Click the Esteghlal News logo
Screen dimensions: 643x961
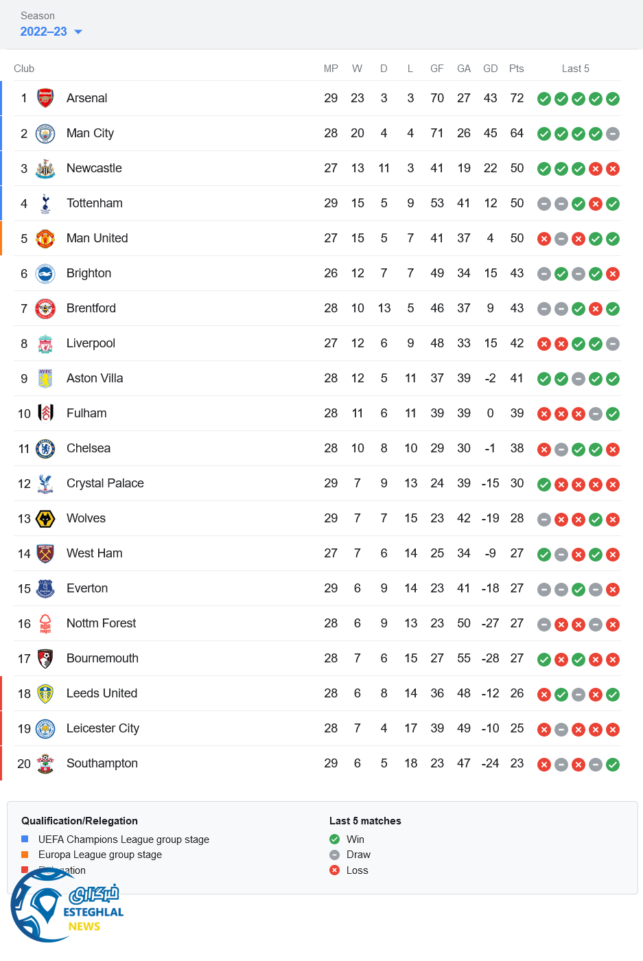[67, 906]
